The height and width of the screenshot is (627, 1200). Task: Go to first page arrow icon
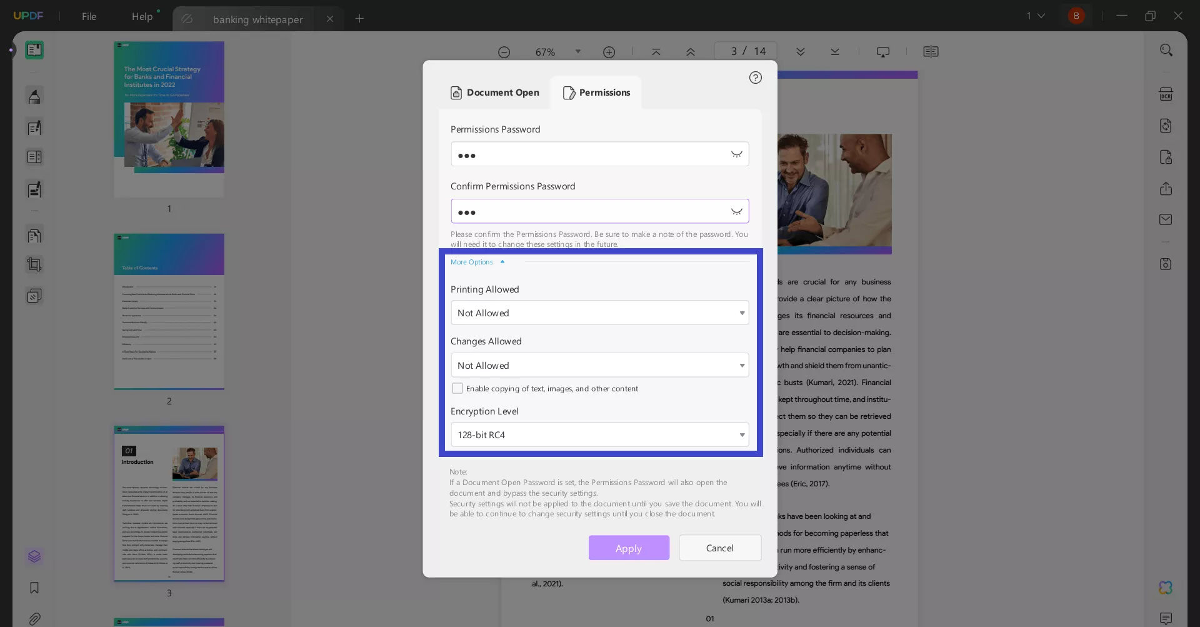656,52
